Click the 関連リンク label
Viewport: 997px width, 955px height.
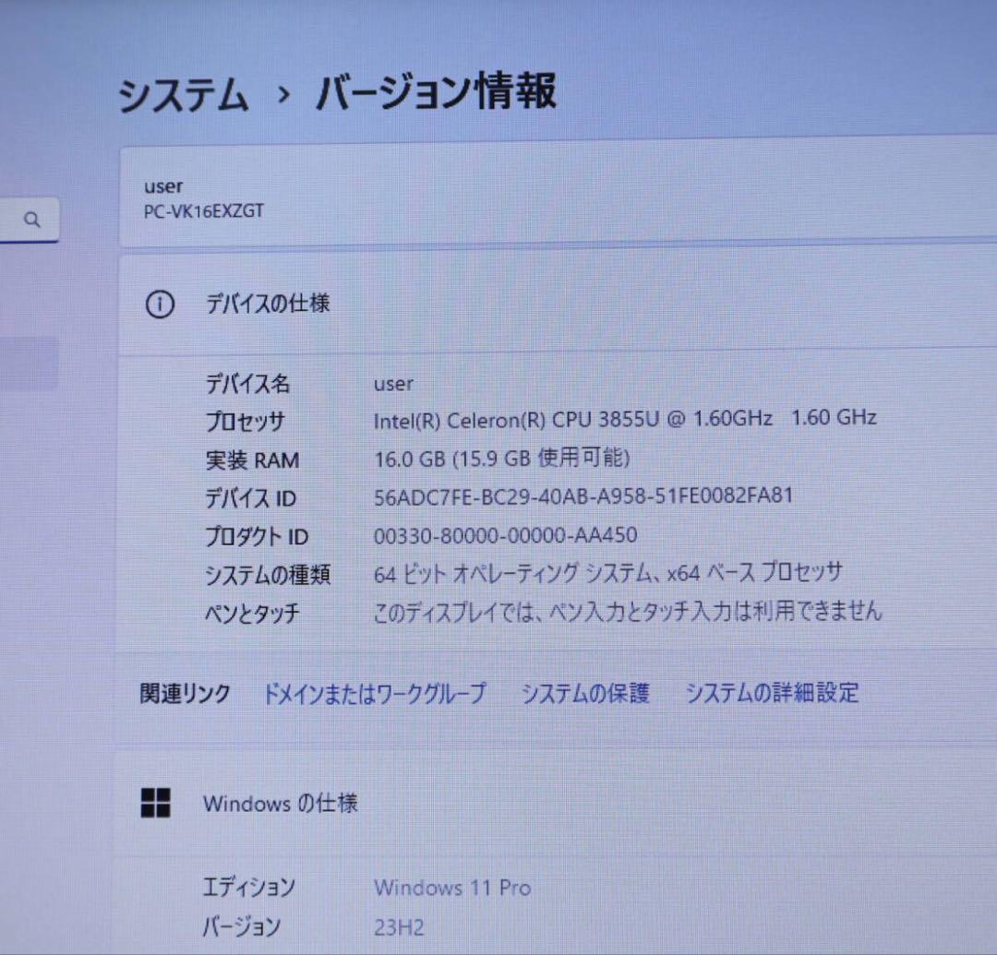[185, 694]
